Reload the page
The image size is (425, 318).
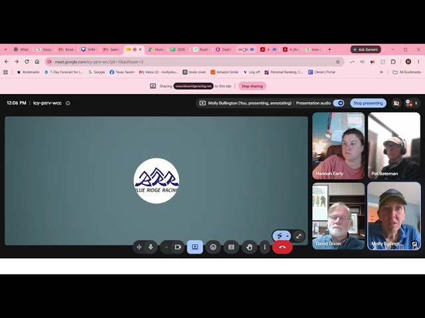click(x=27, y=62)
